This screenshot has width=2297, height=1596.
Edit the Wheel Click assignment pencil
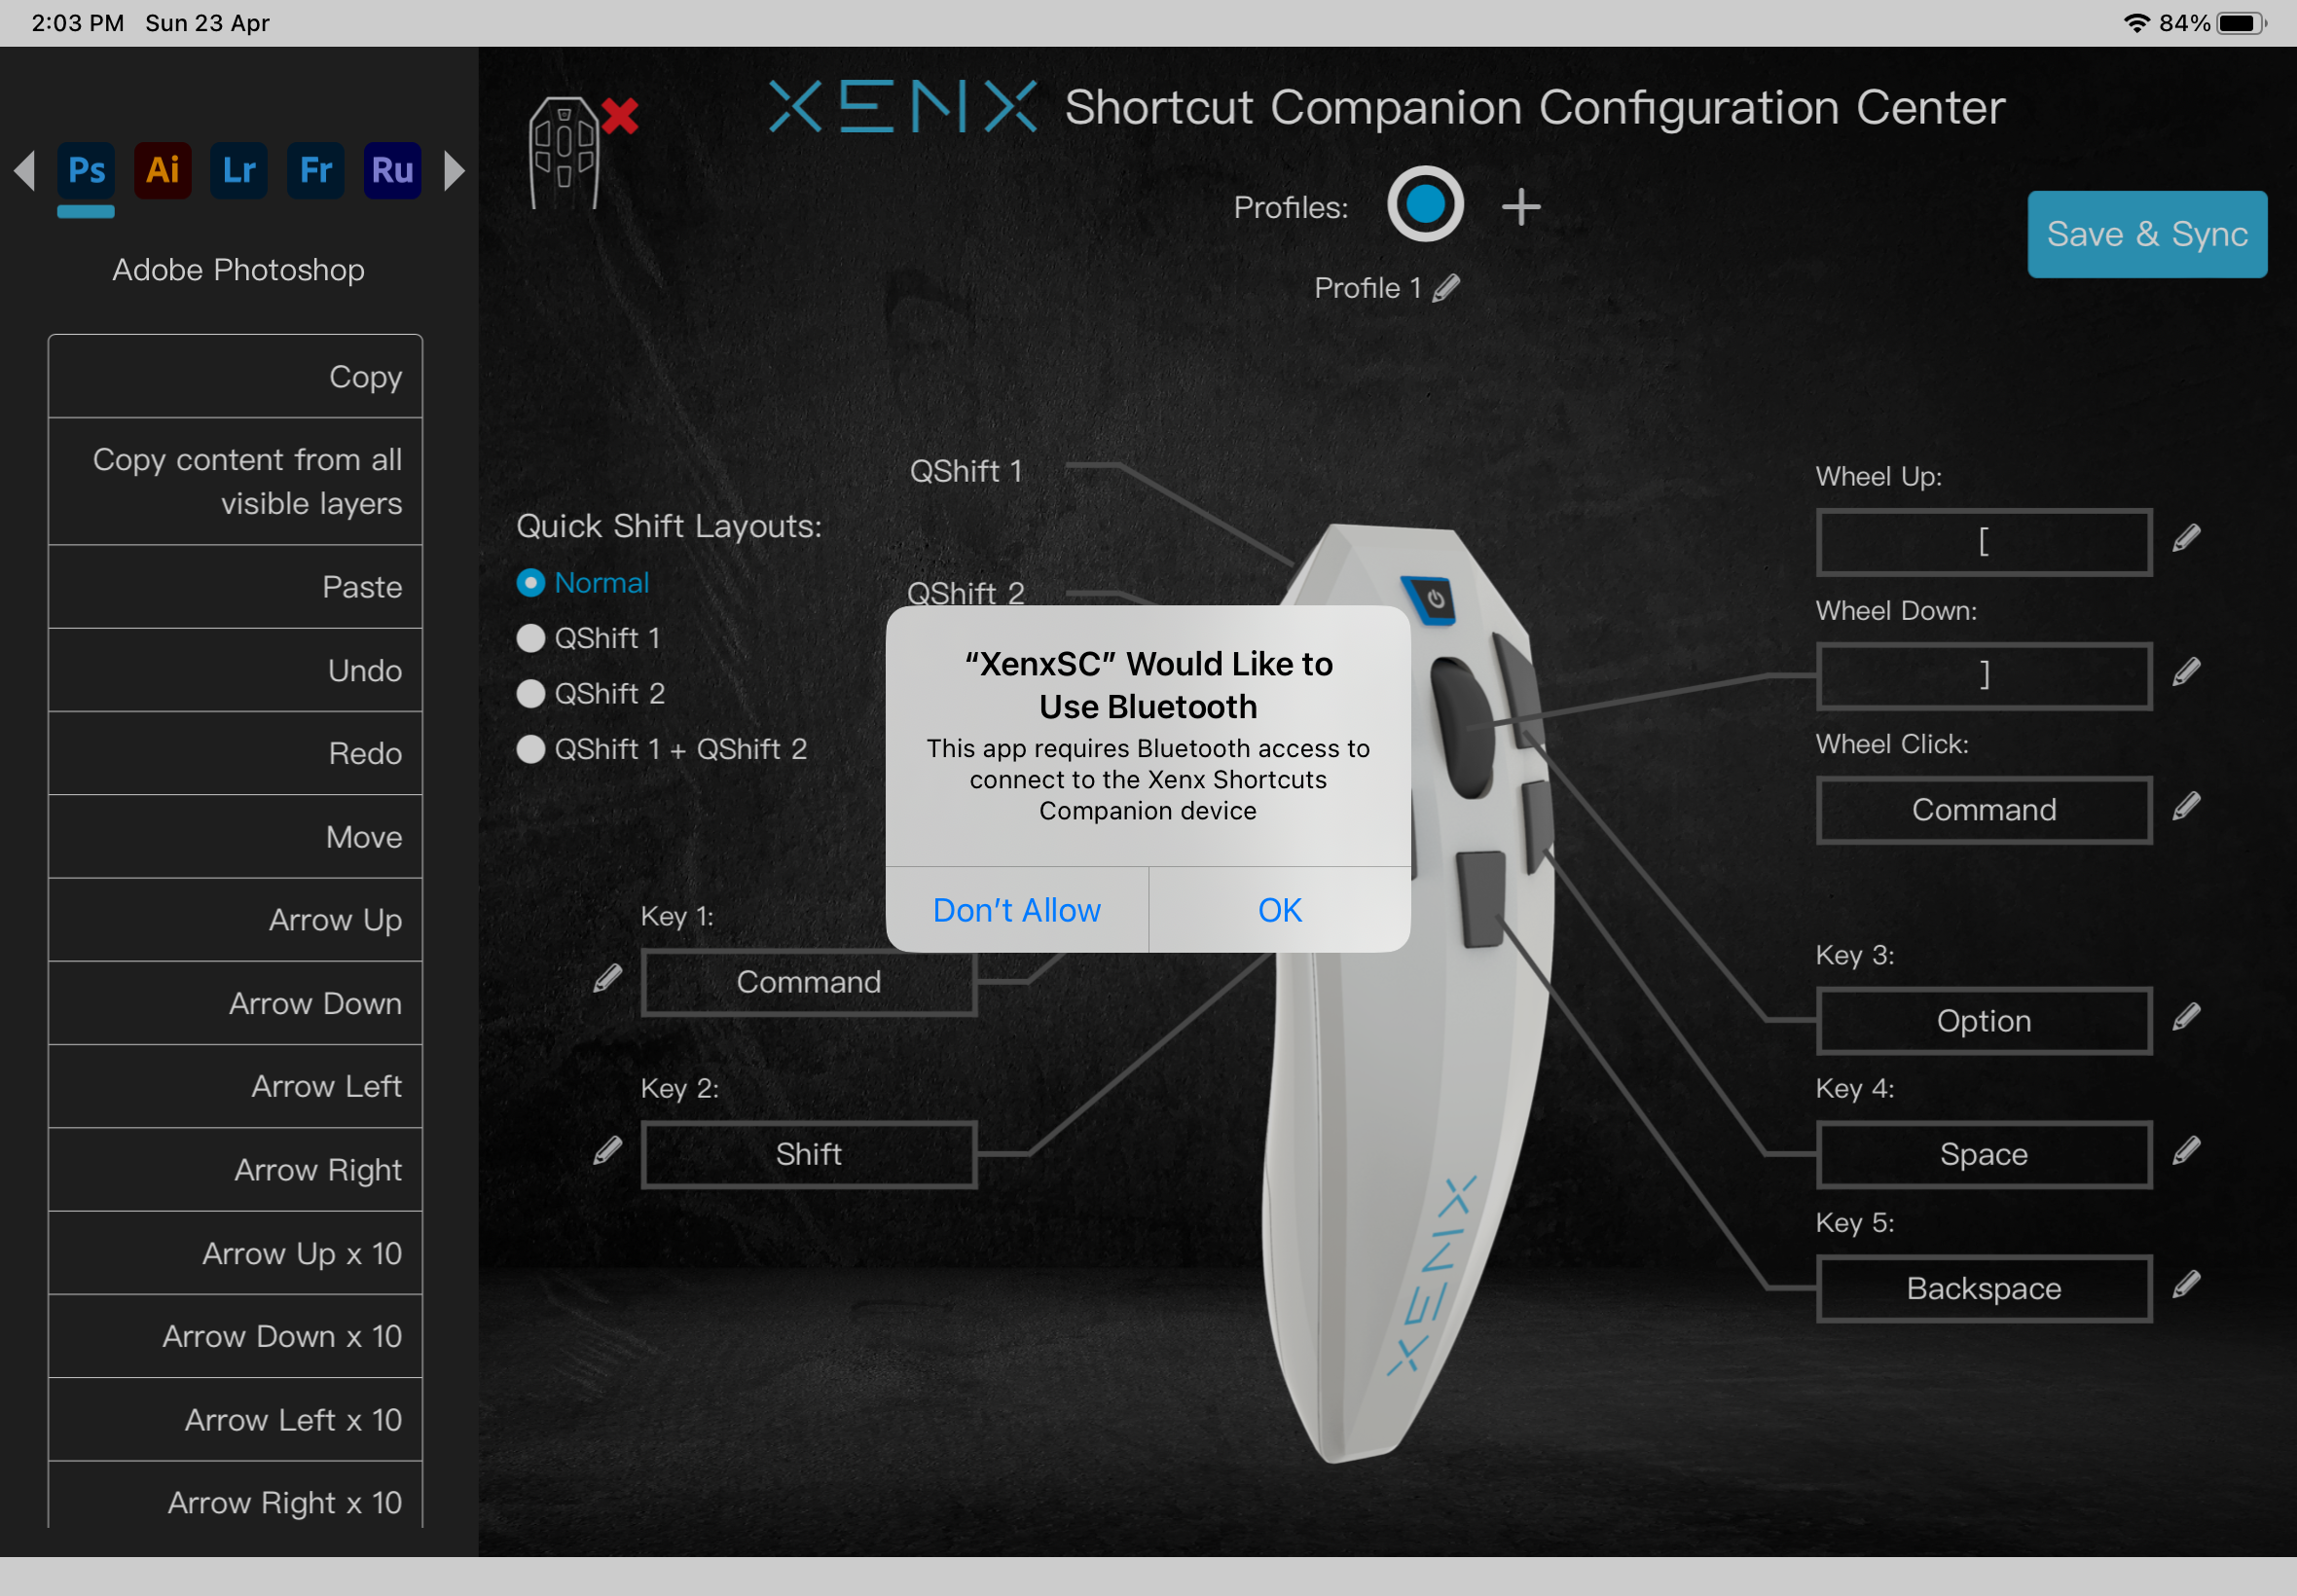tap(2186, 806)
